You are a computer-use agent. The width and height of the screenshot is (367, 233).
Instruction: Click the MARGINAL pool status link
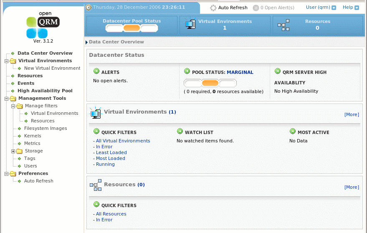[240, 72]
